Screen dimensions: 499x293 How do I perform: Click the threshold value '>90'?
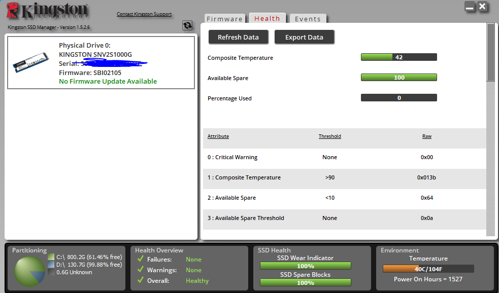tap(329, 177)
